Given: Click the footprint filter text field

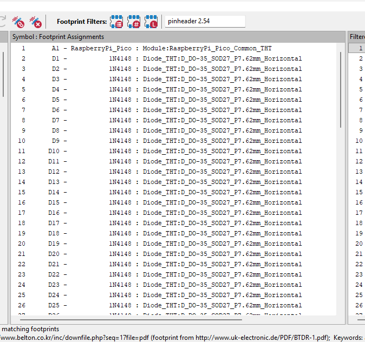Looking at the screenshot, I should (205, 21).
